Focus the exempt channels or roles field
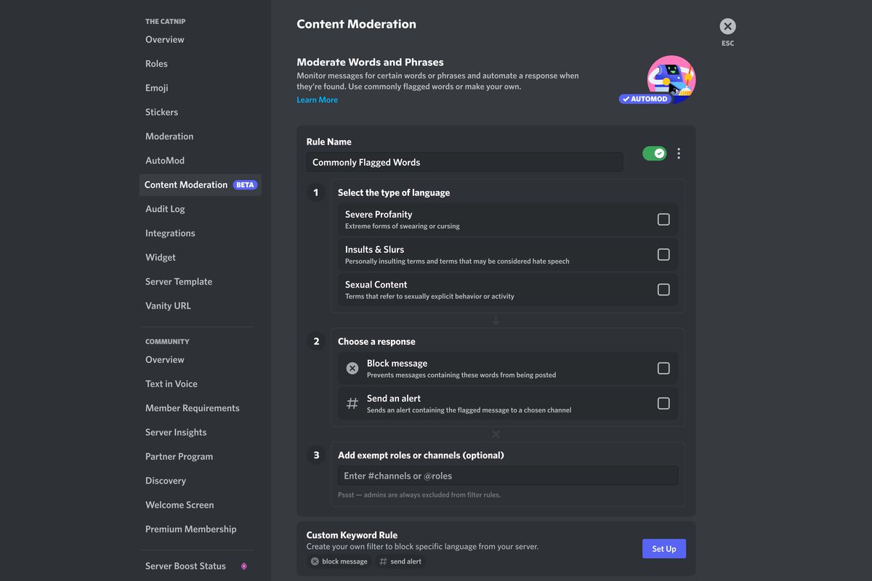This screenshot has width=872, height=581. (507, 476)
